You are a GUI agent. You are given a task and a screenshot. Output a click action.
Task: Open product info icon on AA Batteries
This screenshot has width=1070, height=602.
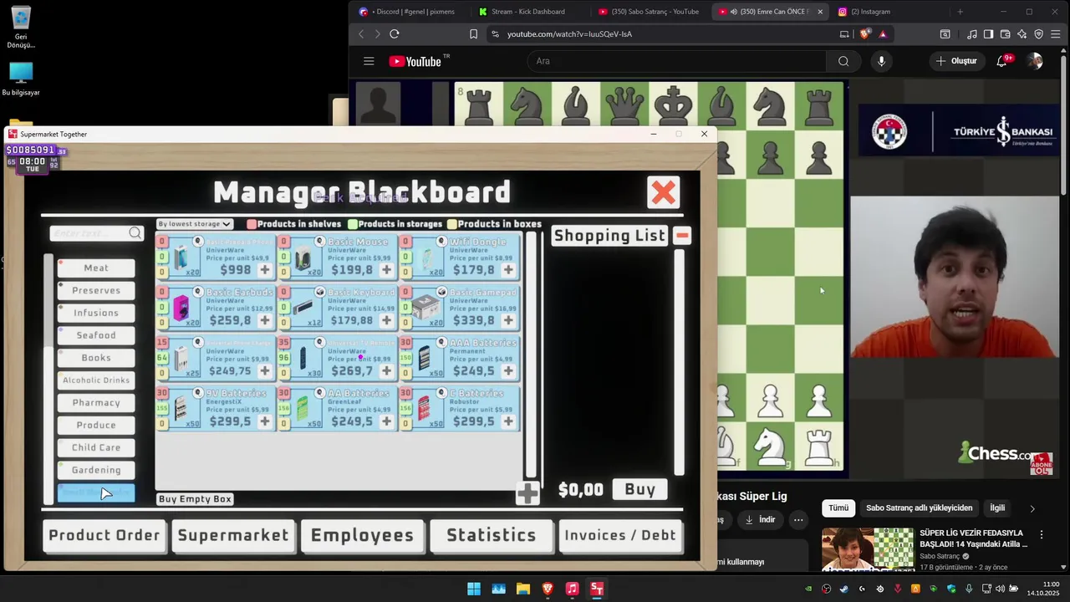[x=319, y=393]
